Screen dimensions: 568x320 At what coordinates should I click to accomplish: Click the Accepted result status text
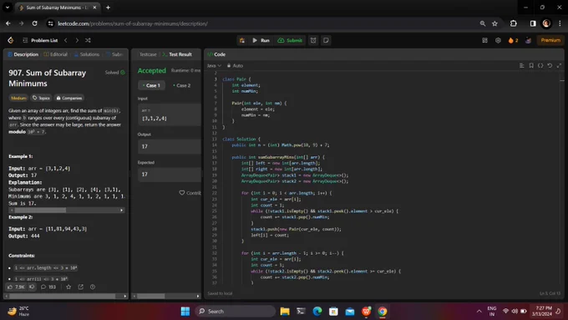(152, 71)
